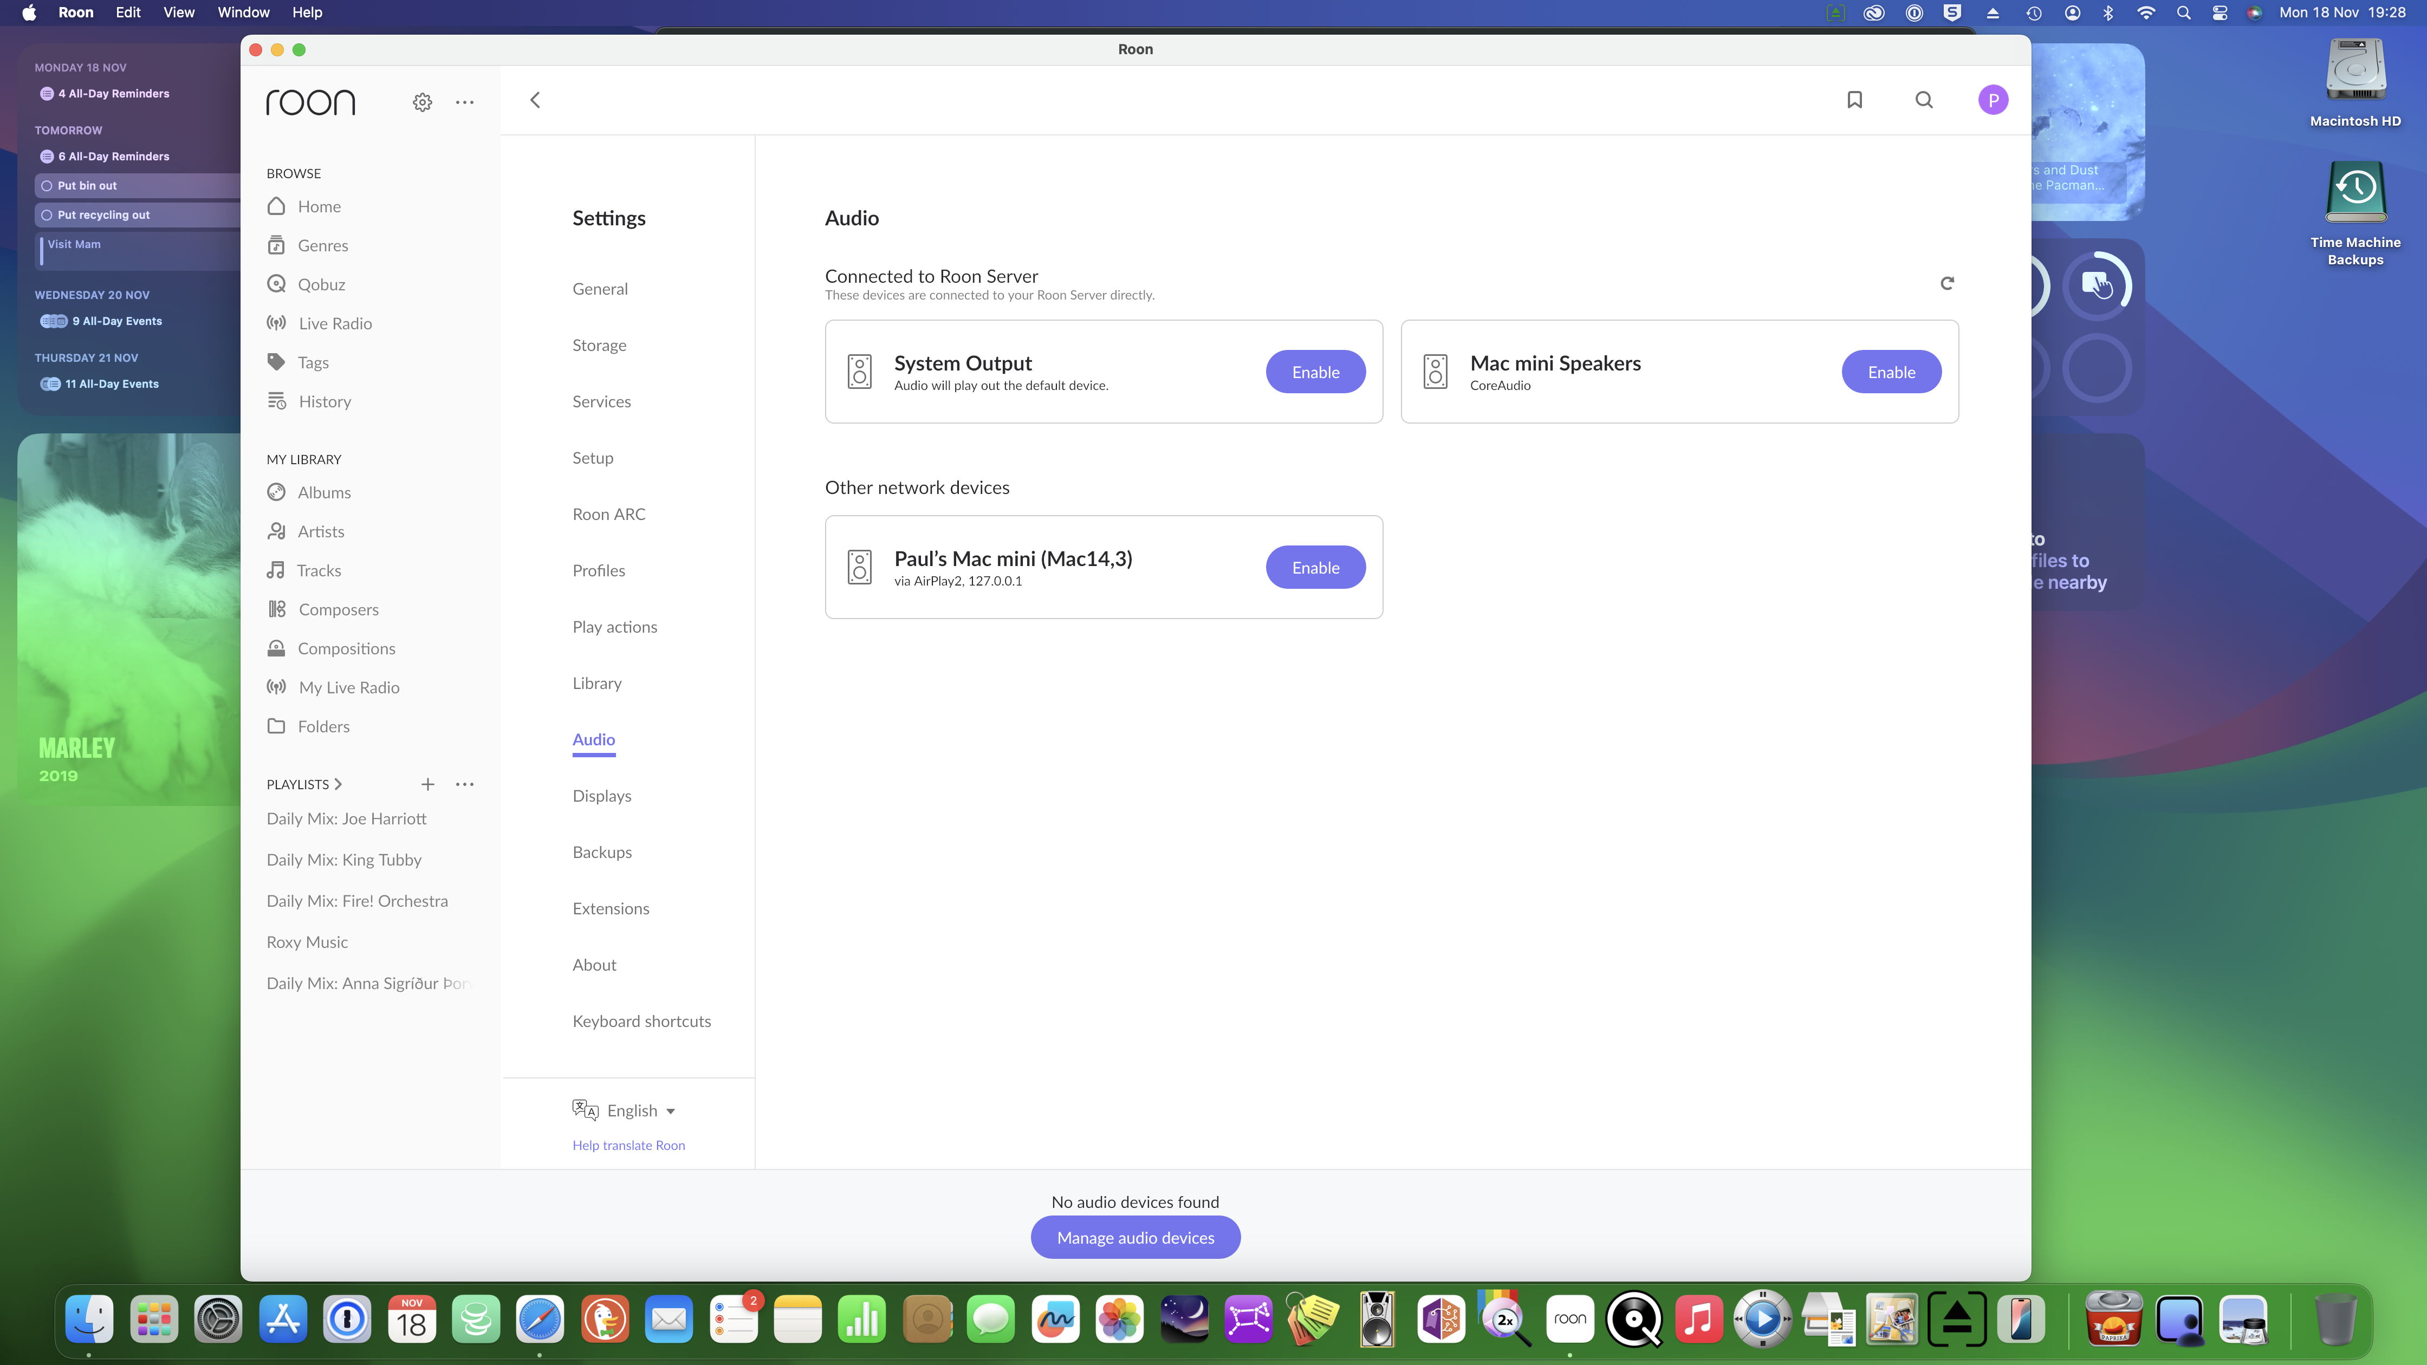Open Help translate Roon link
This screenshot has height=1365, width=2427.
click(628, 1146)
